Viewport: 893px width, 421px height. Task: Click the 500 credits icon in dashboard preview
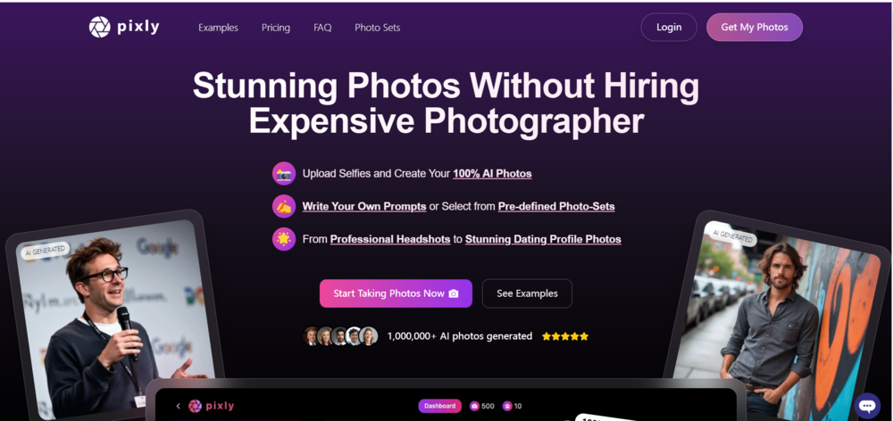pyautogui.click(x=474, y=406)
